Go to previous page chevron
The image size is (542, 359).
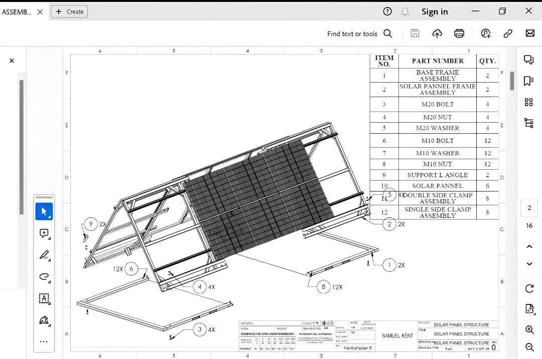tap(529, 246)
